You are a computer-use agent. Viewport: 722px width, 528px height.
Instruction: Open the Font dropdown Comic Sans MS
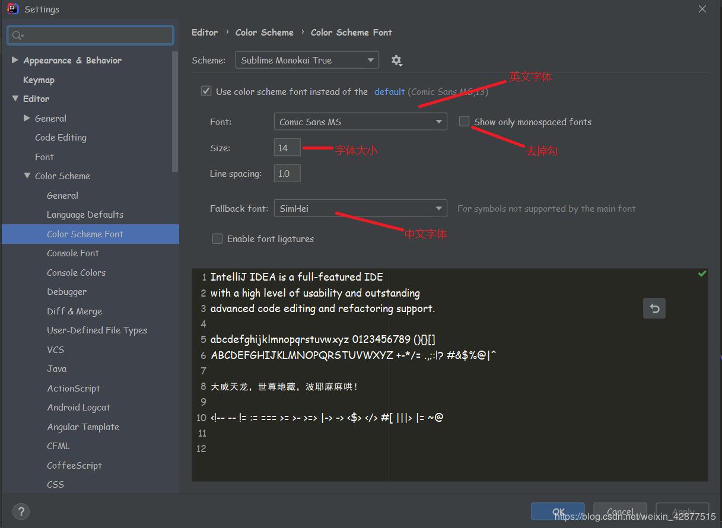pyautogui.click(x=361, y=122)
